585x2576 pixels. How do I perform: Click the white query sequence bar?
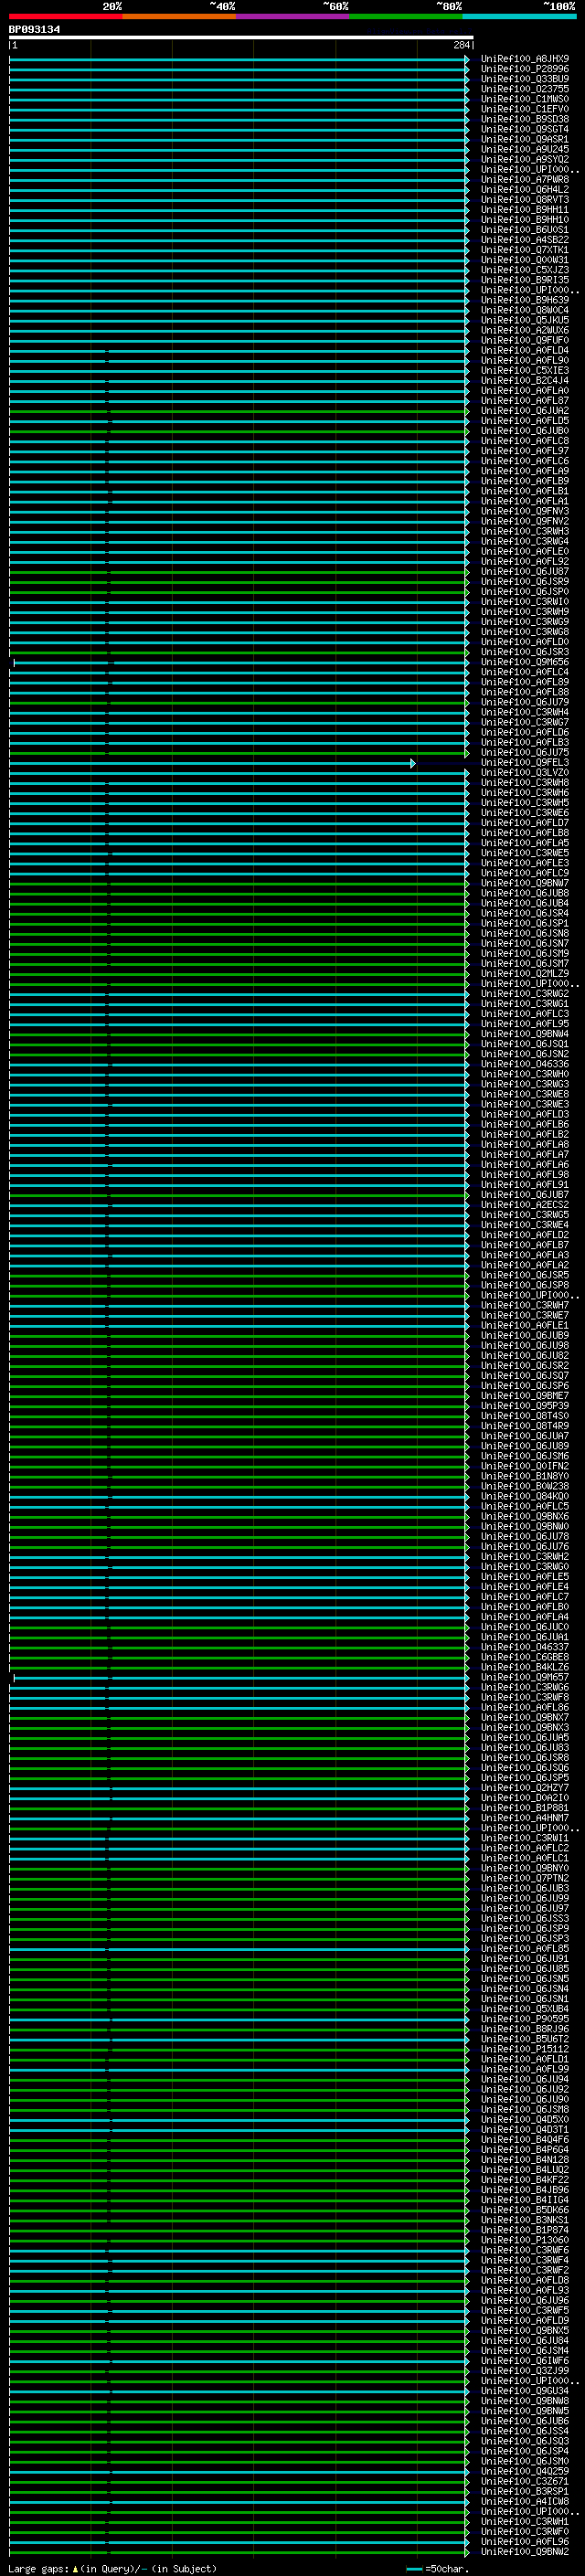coord(241,38)
